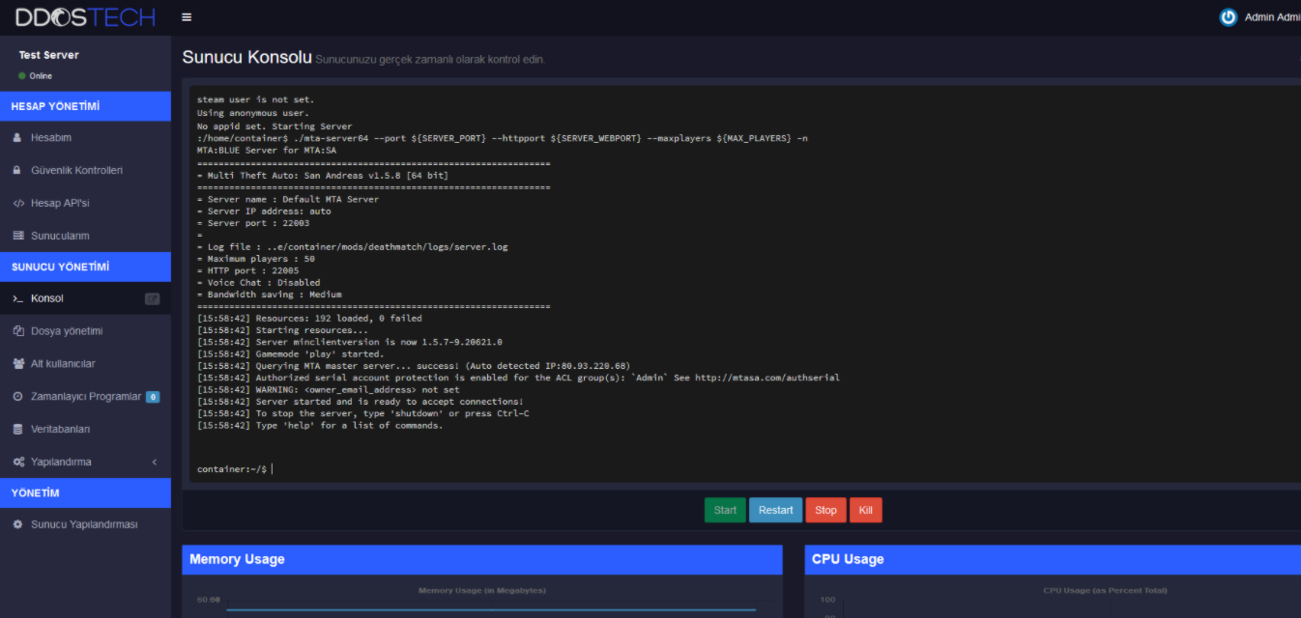The image size is (1301, 618).
Task: Click the red Kill button
Action: pos(866,510)
